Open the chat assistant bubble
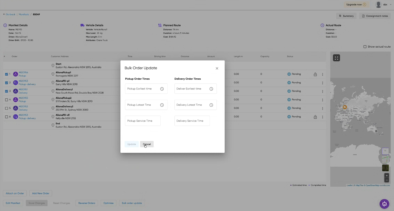Screen dimensions: 394x211 384,204
